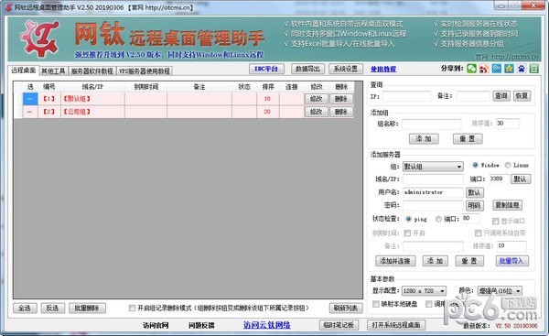Screen dimensions: 549x336
Task: Click 重置 in the 添加组 section
Action: point(468,139)
